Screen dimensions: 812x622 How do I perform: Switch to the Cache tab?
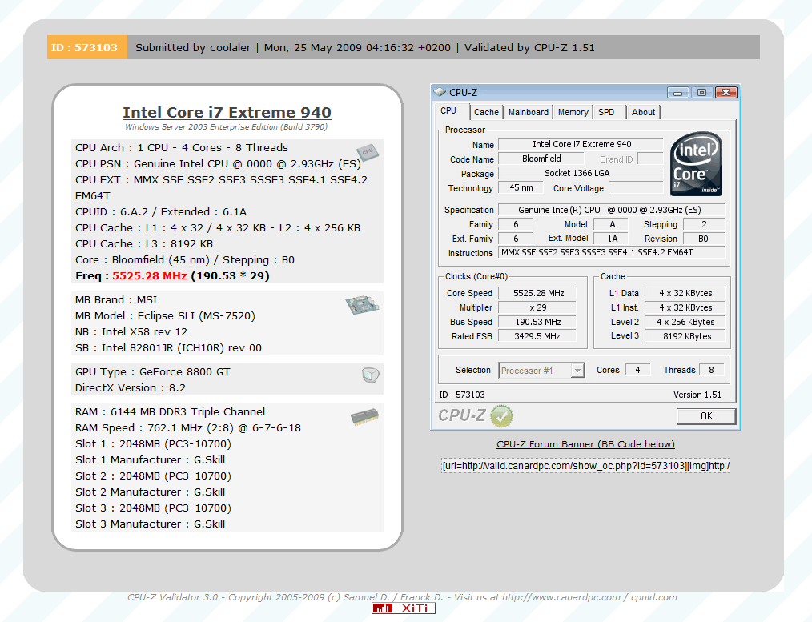coord(486,112)
